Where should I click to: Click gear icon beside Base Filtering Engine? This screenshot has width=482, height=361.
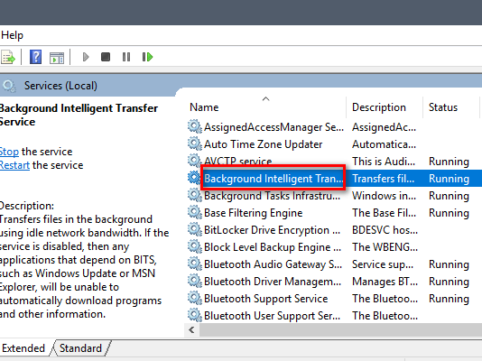pos(194,213)
